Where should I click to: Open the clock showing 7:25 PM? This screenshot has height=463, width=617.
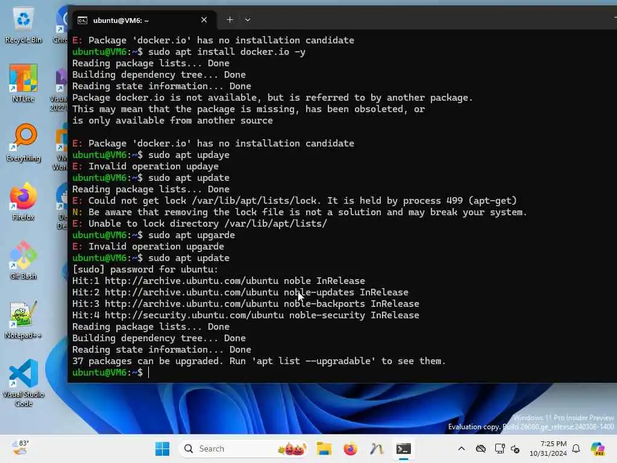pos(548,449)
